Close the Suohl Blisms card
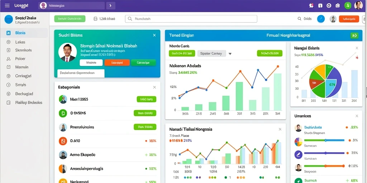Image resolution: width=367 pixels, height=183 pixels. [154, 35]
